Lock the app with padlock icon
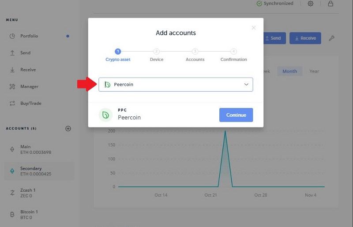The width and height of the screenshot is (353, 227). (x=330, y=4)
